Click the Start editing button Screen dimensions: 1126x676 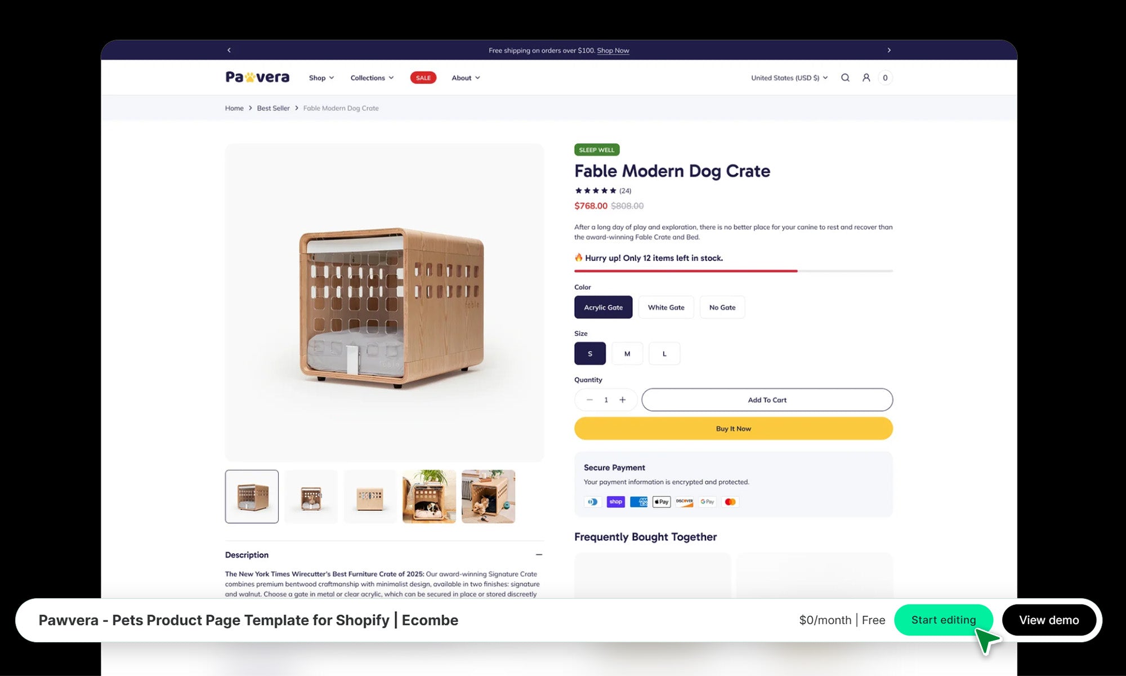[944, 620]
